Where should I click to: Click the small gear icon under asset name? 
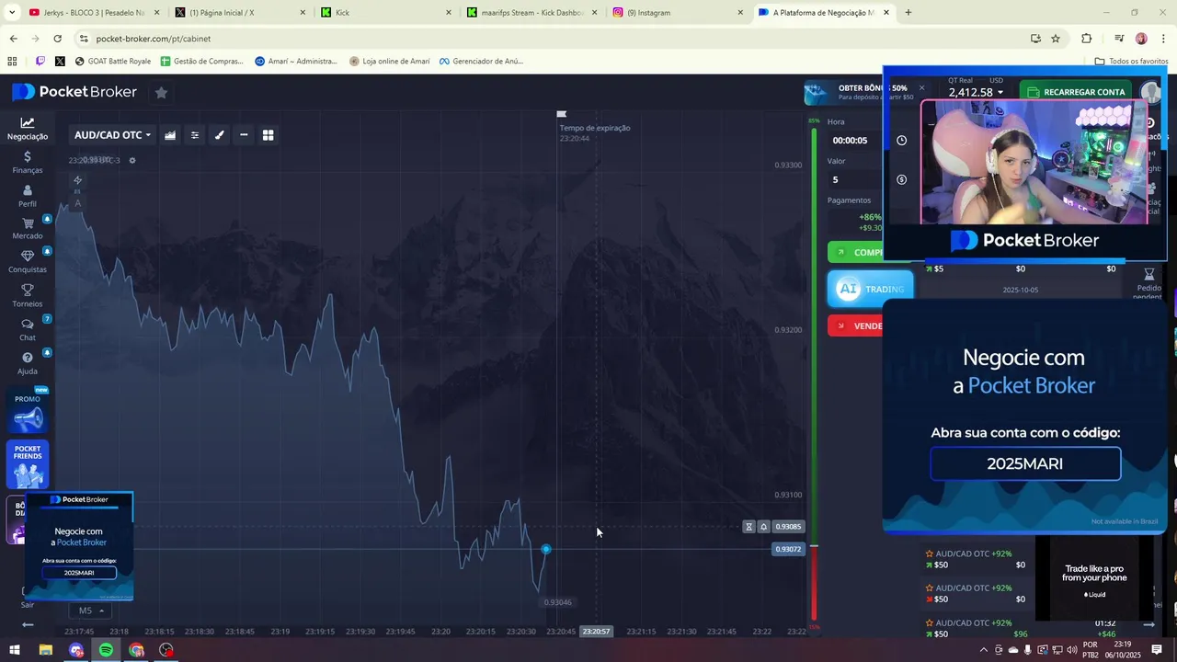point(132,160)
